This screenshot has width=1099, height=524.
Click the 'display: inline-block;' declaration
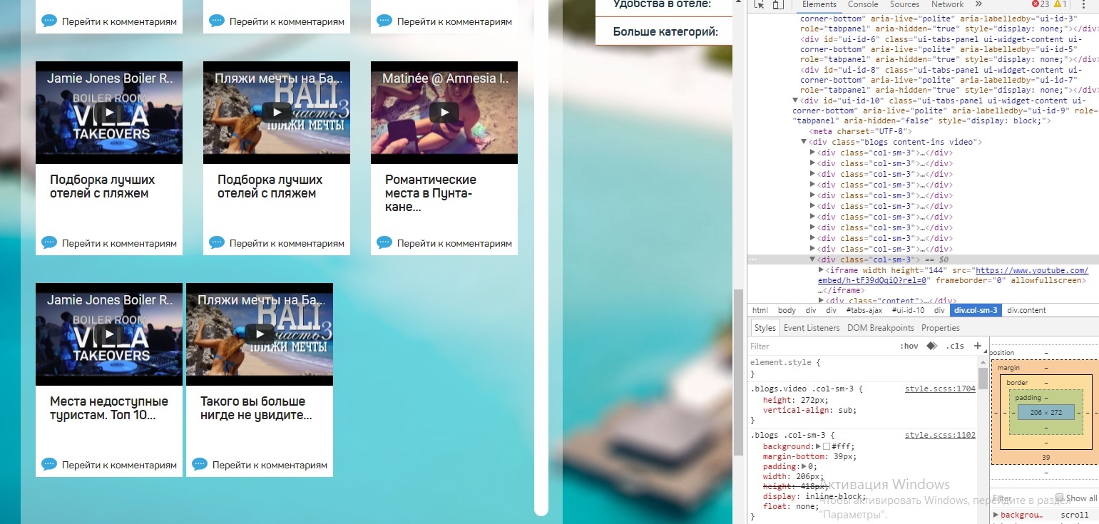[814, 496]
